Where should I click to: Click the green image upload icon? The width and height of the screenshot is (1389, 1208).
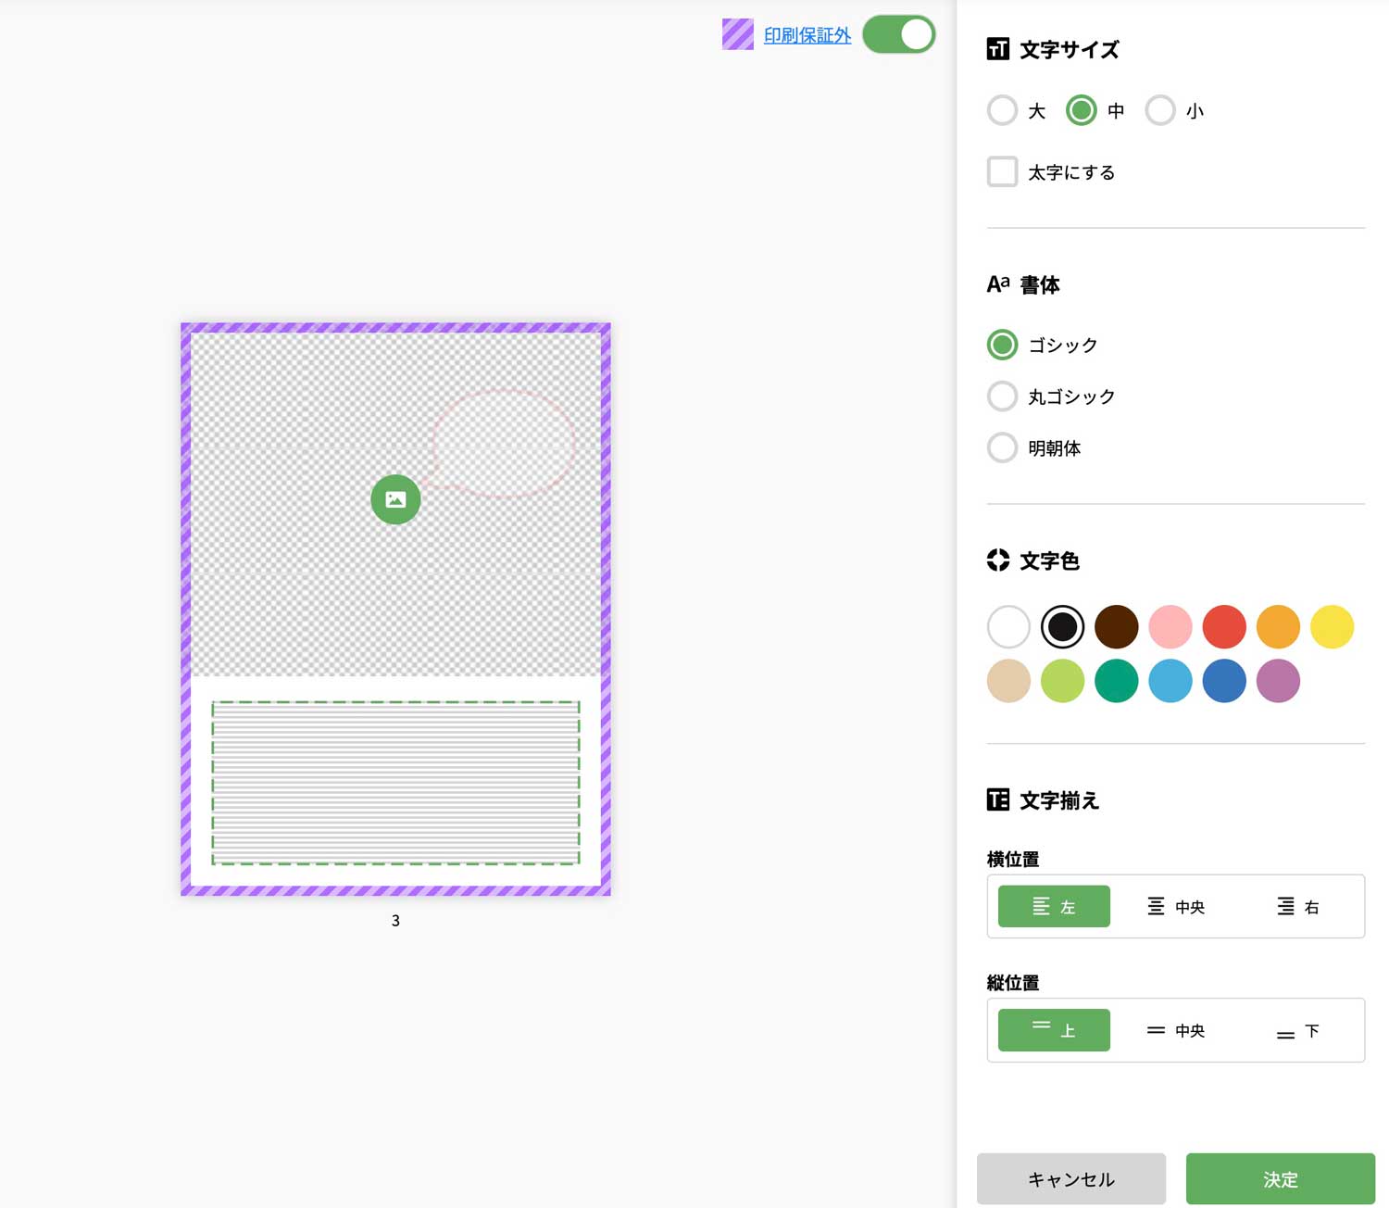(395, 499)
